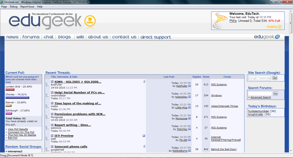The image size is (293, 158).
Task: Click Internet Explorer icon in title bar
Action: tap(2, 2)
